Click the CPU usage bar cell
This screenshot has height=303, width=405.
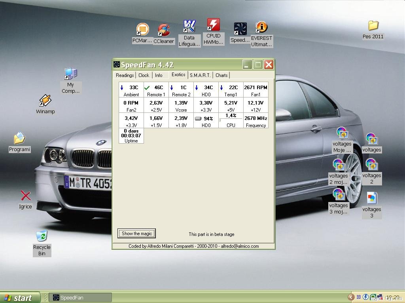tap(231, 120)
